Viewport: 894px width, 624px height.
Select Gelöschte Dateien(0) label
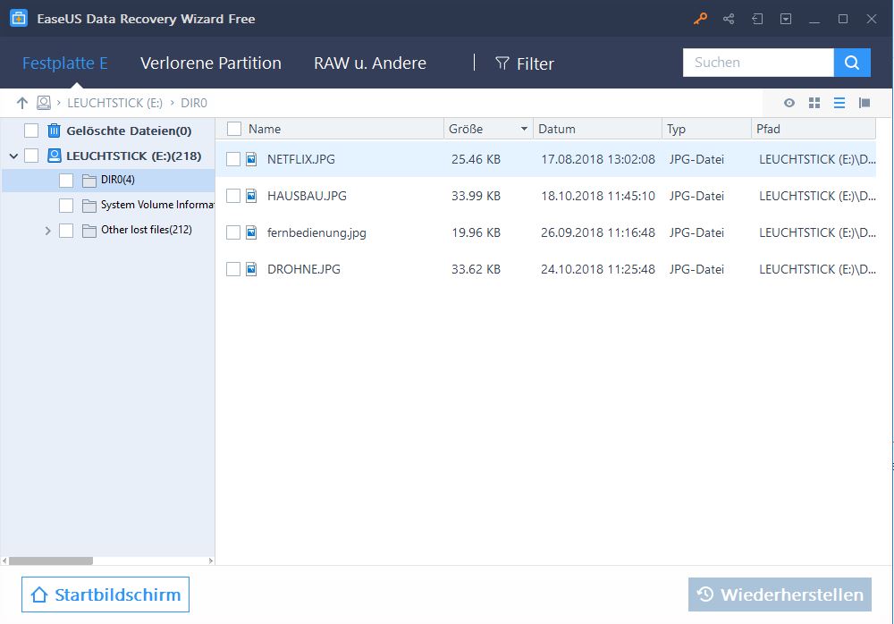(x=129, y=131)
